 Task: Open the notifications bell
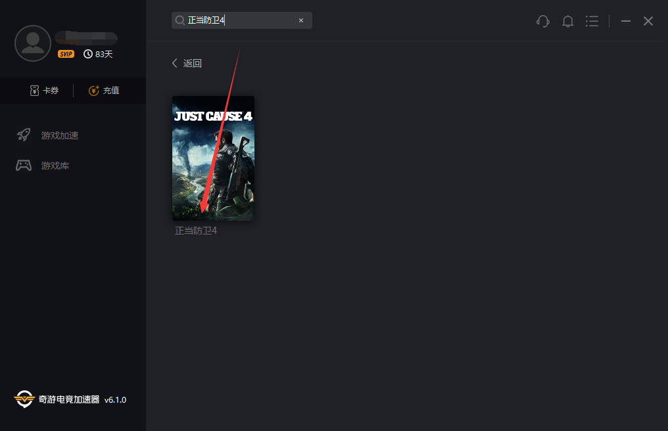[x=567, y=21]
